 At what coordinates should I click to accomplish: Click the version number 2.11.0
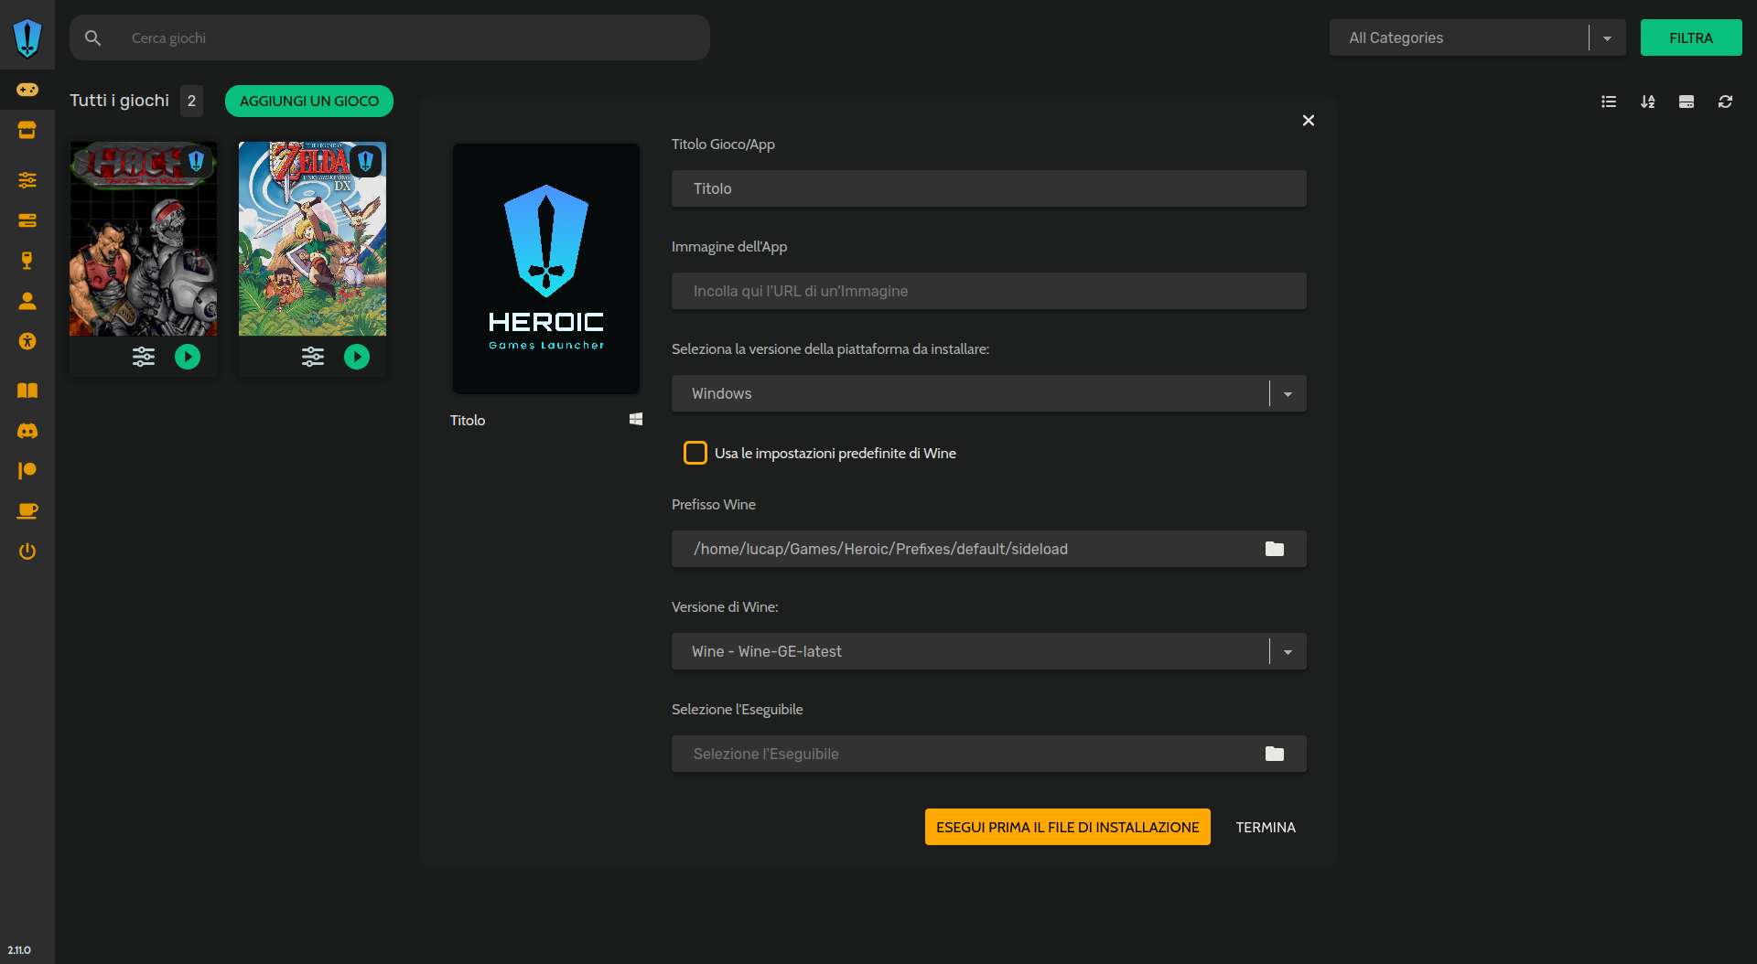click(19, 950)
